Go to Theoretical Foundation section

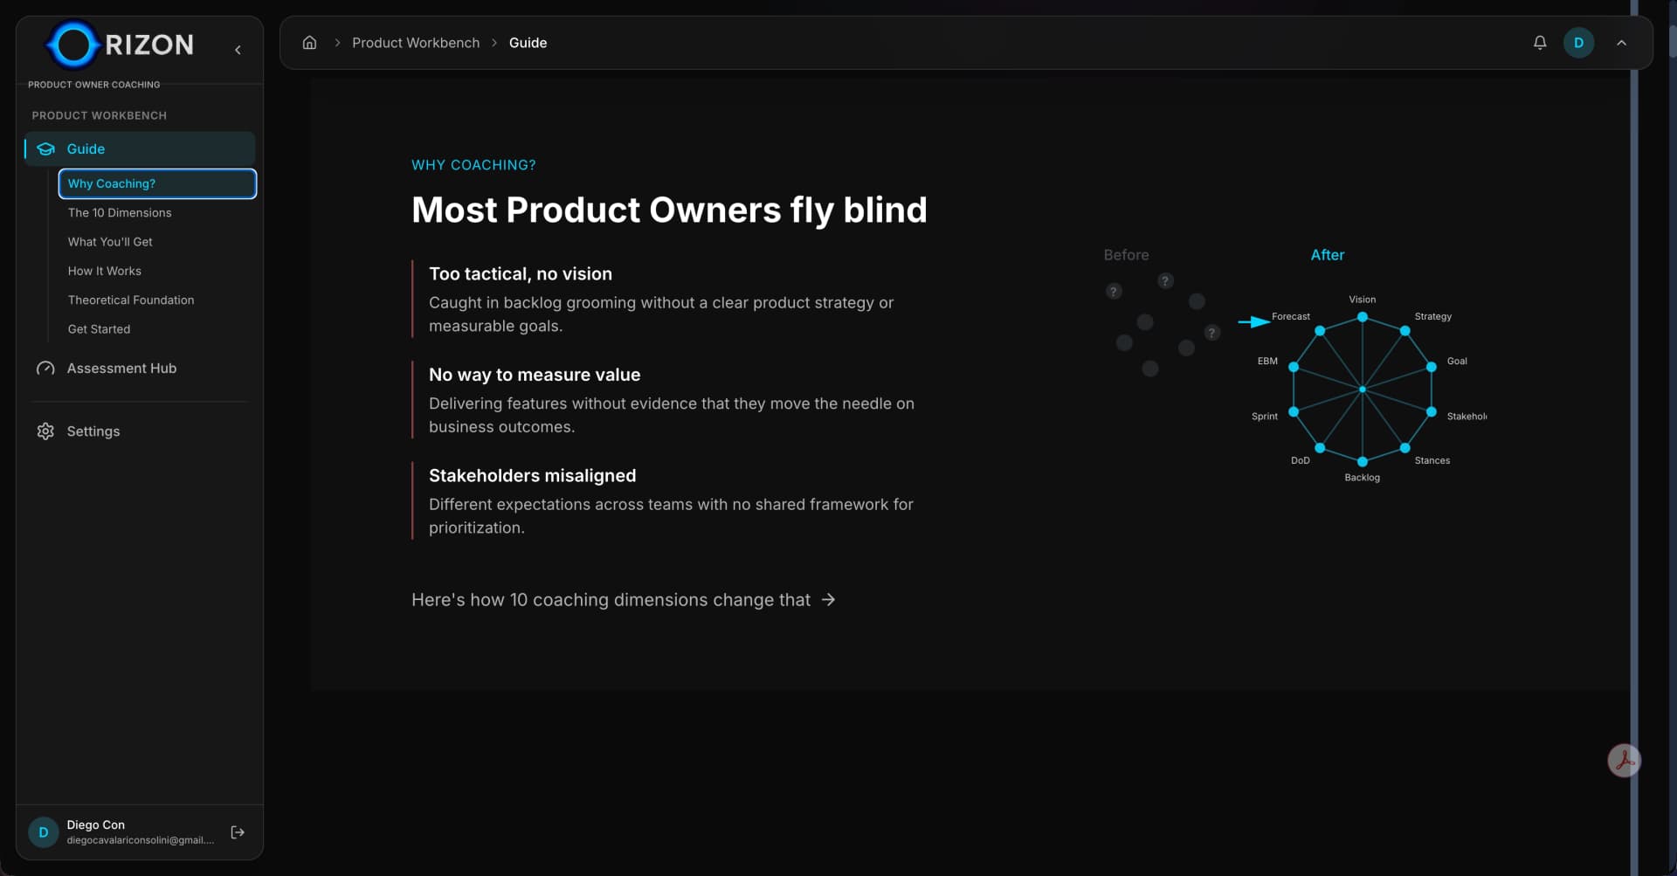point(131,300)
